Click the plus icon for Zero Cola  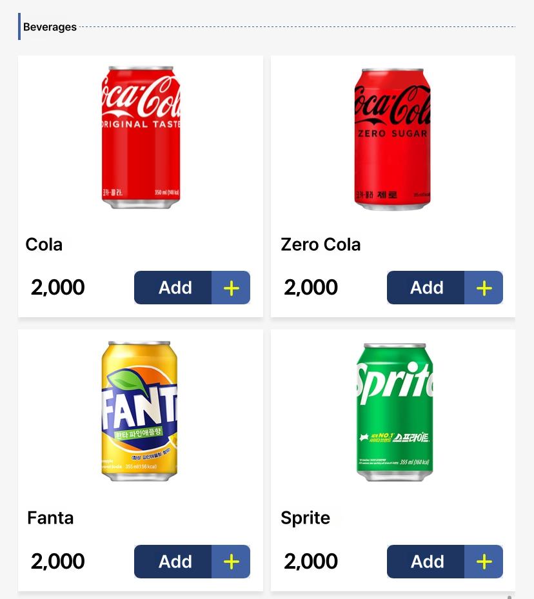(x=484, y=288)
